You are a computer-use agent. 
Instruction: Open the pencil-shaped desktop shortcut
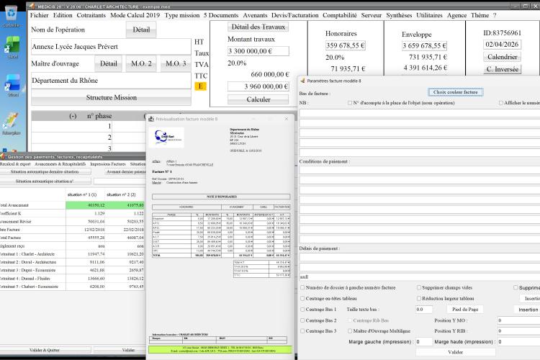click(x=12, y=121)
